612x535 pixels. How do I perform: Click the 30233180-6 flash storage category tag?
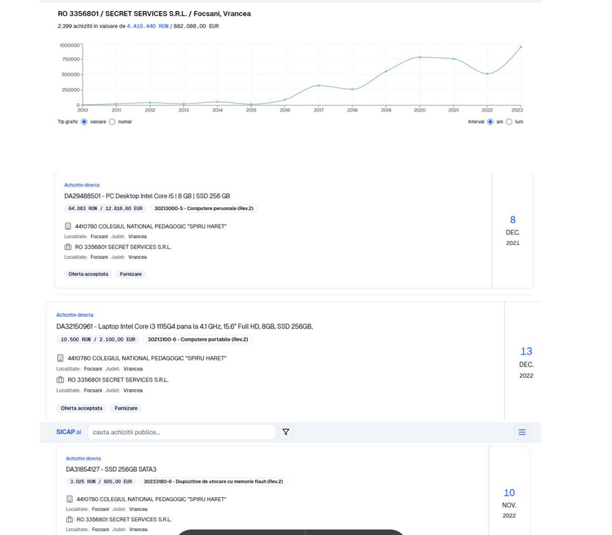(x=213, y=482)
